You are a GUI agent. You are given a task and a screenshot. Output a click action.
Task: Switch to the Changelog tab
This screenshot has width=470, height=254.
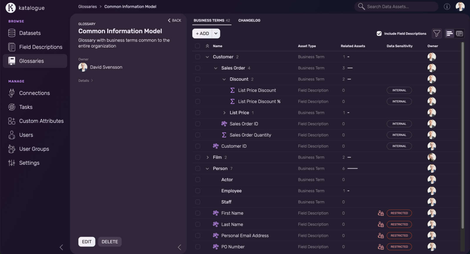click(249, 21)
